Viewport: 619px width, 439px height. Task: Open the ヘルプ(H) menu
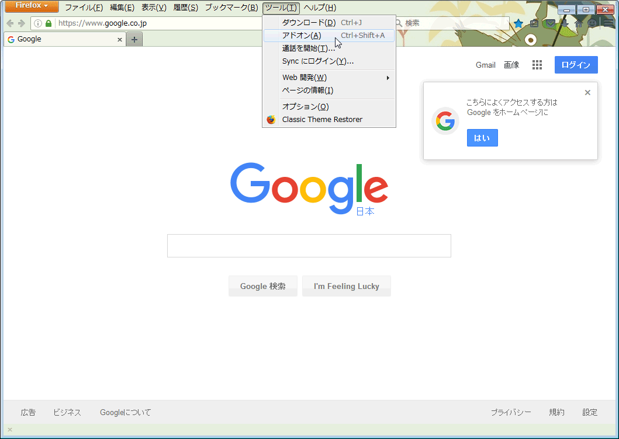320,8
